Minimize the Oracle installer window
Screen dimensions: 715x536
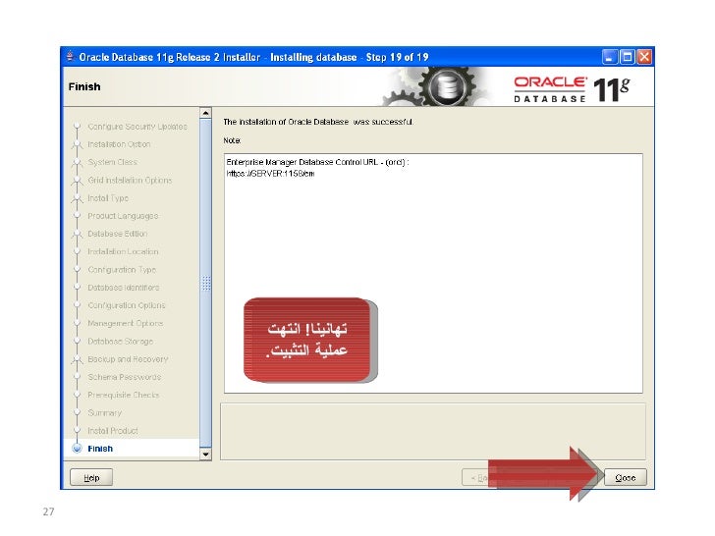coord(610,57)
